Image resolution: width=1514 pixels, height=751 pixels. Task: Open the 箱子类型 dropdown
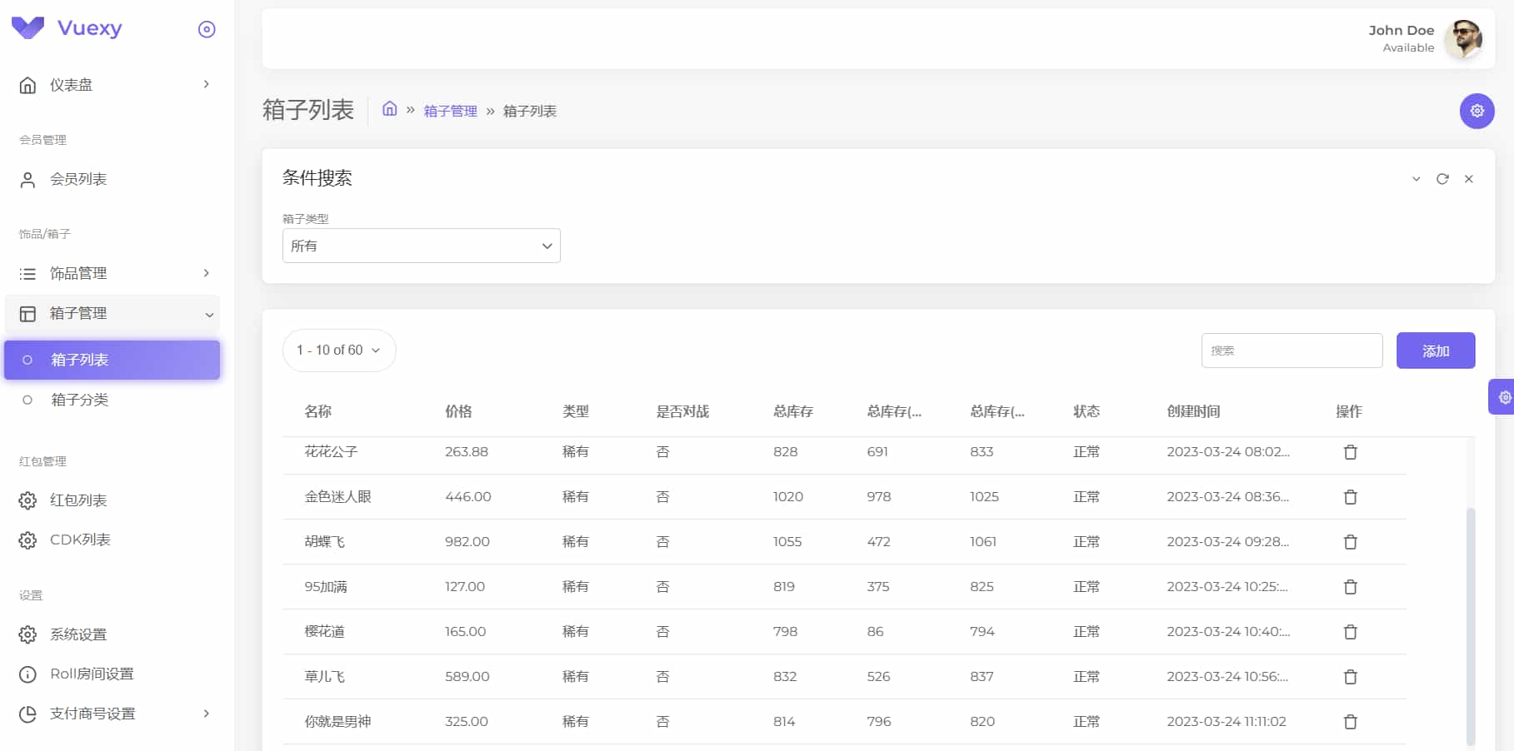pos(421,246)
